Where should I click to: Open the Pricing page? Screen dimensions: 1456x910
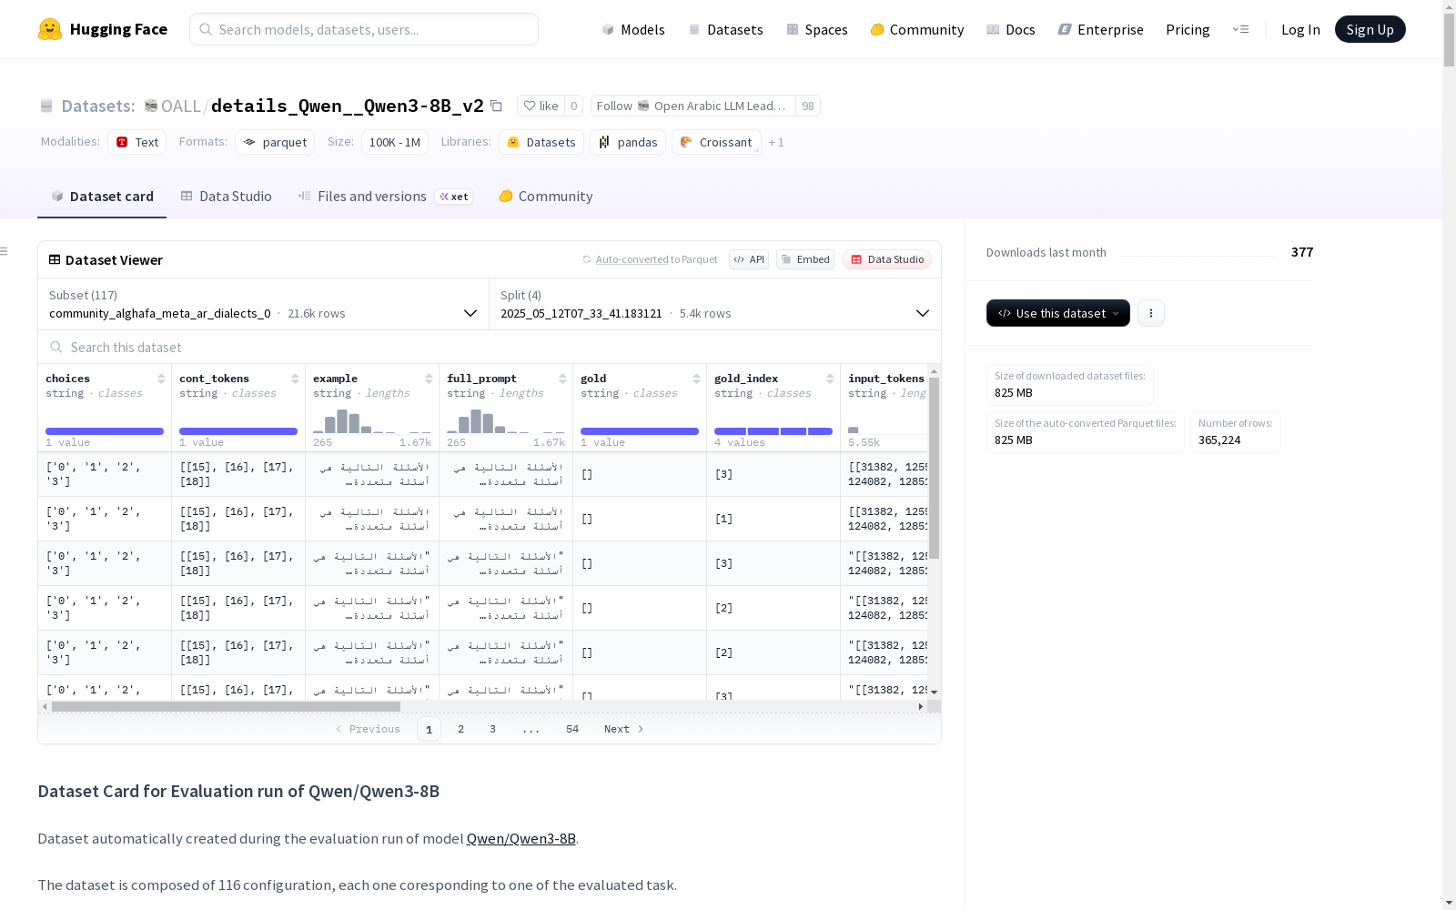(x=1188, y=29)
